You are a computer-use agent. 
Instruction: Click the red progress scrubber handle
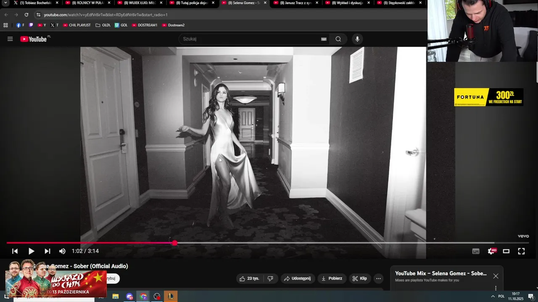tap(174, 243)
